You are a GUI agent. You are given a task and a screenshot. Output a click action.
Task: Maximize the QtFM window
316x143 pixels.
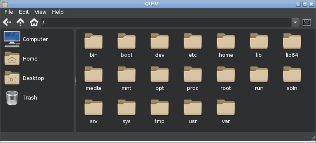[305, 4]
